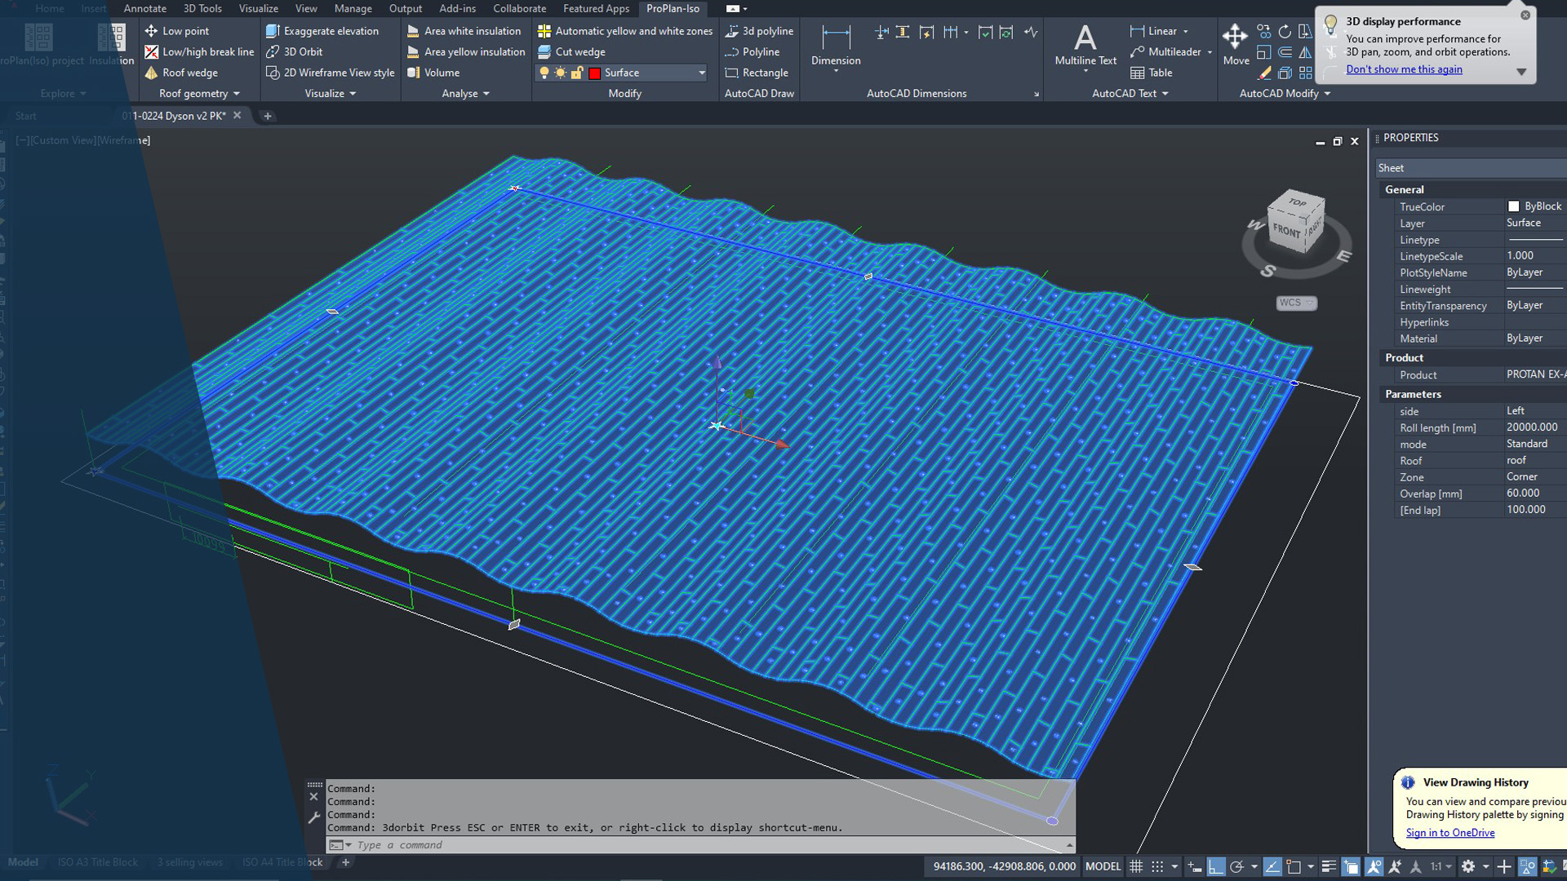Switch to the Annotate ribbon tab
Image resolution: width=1567 pixels, height=881 pixels.
(144, 8)
